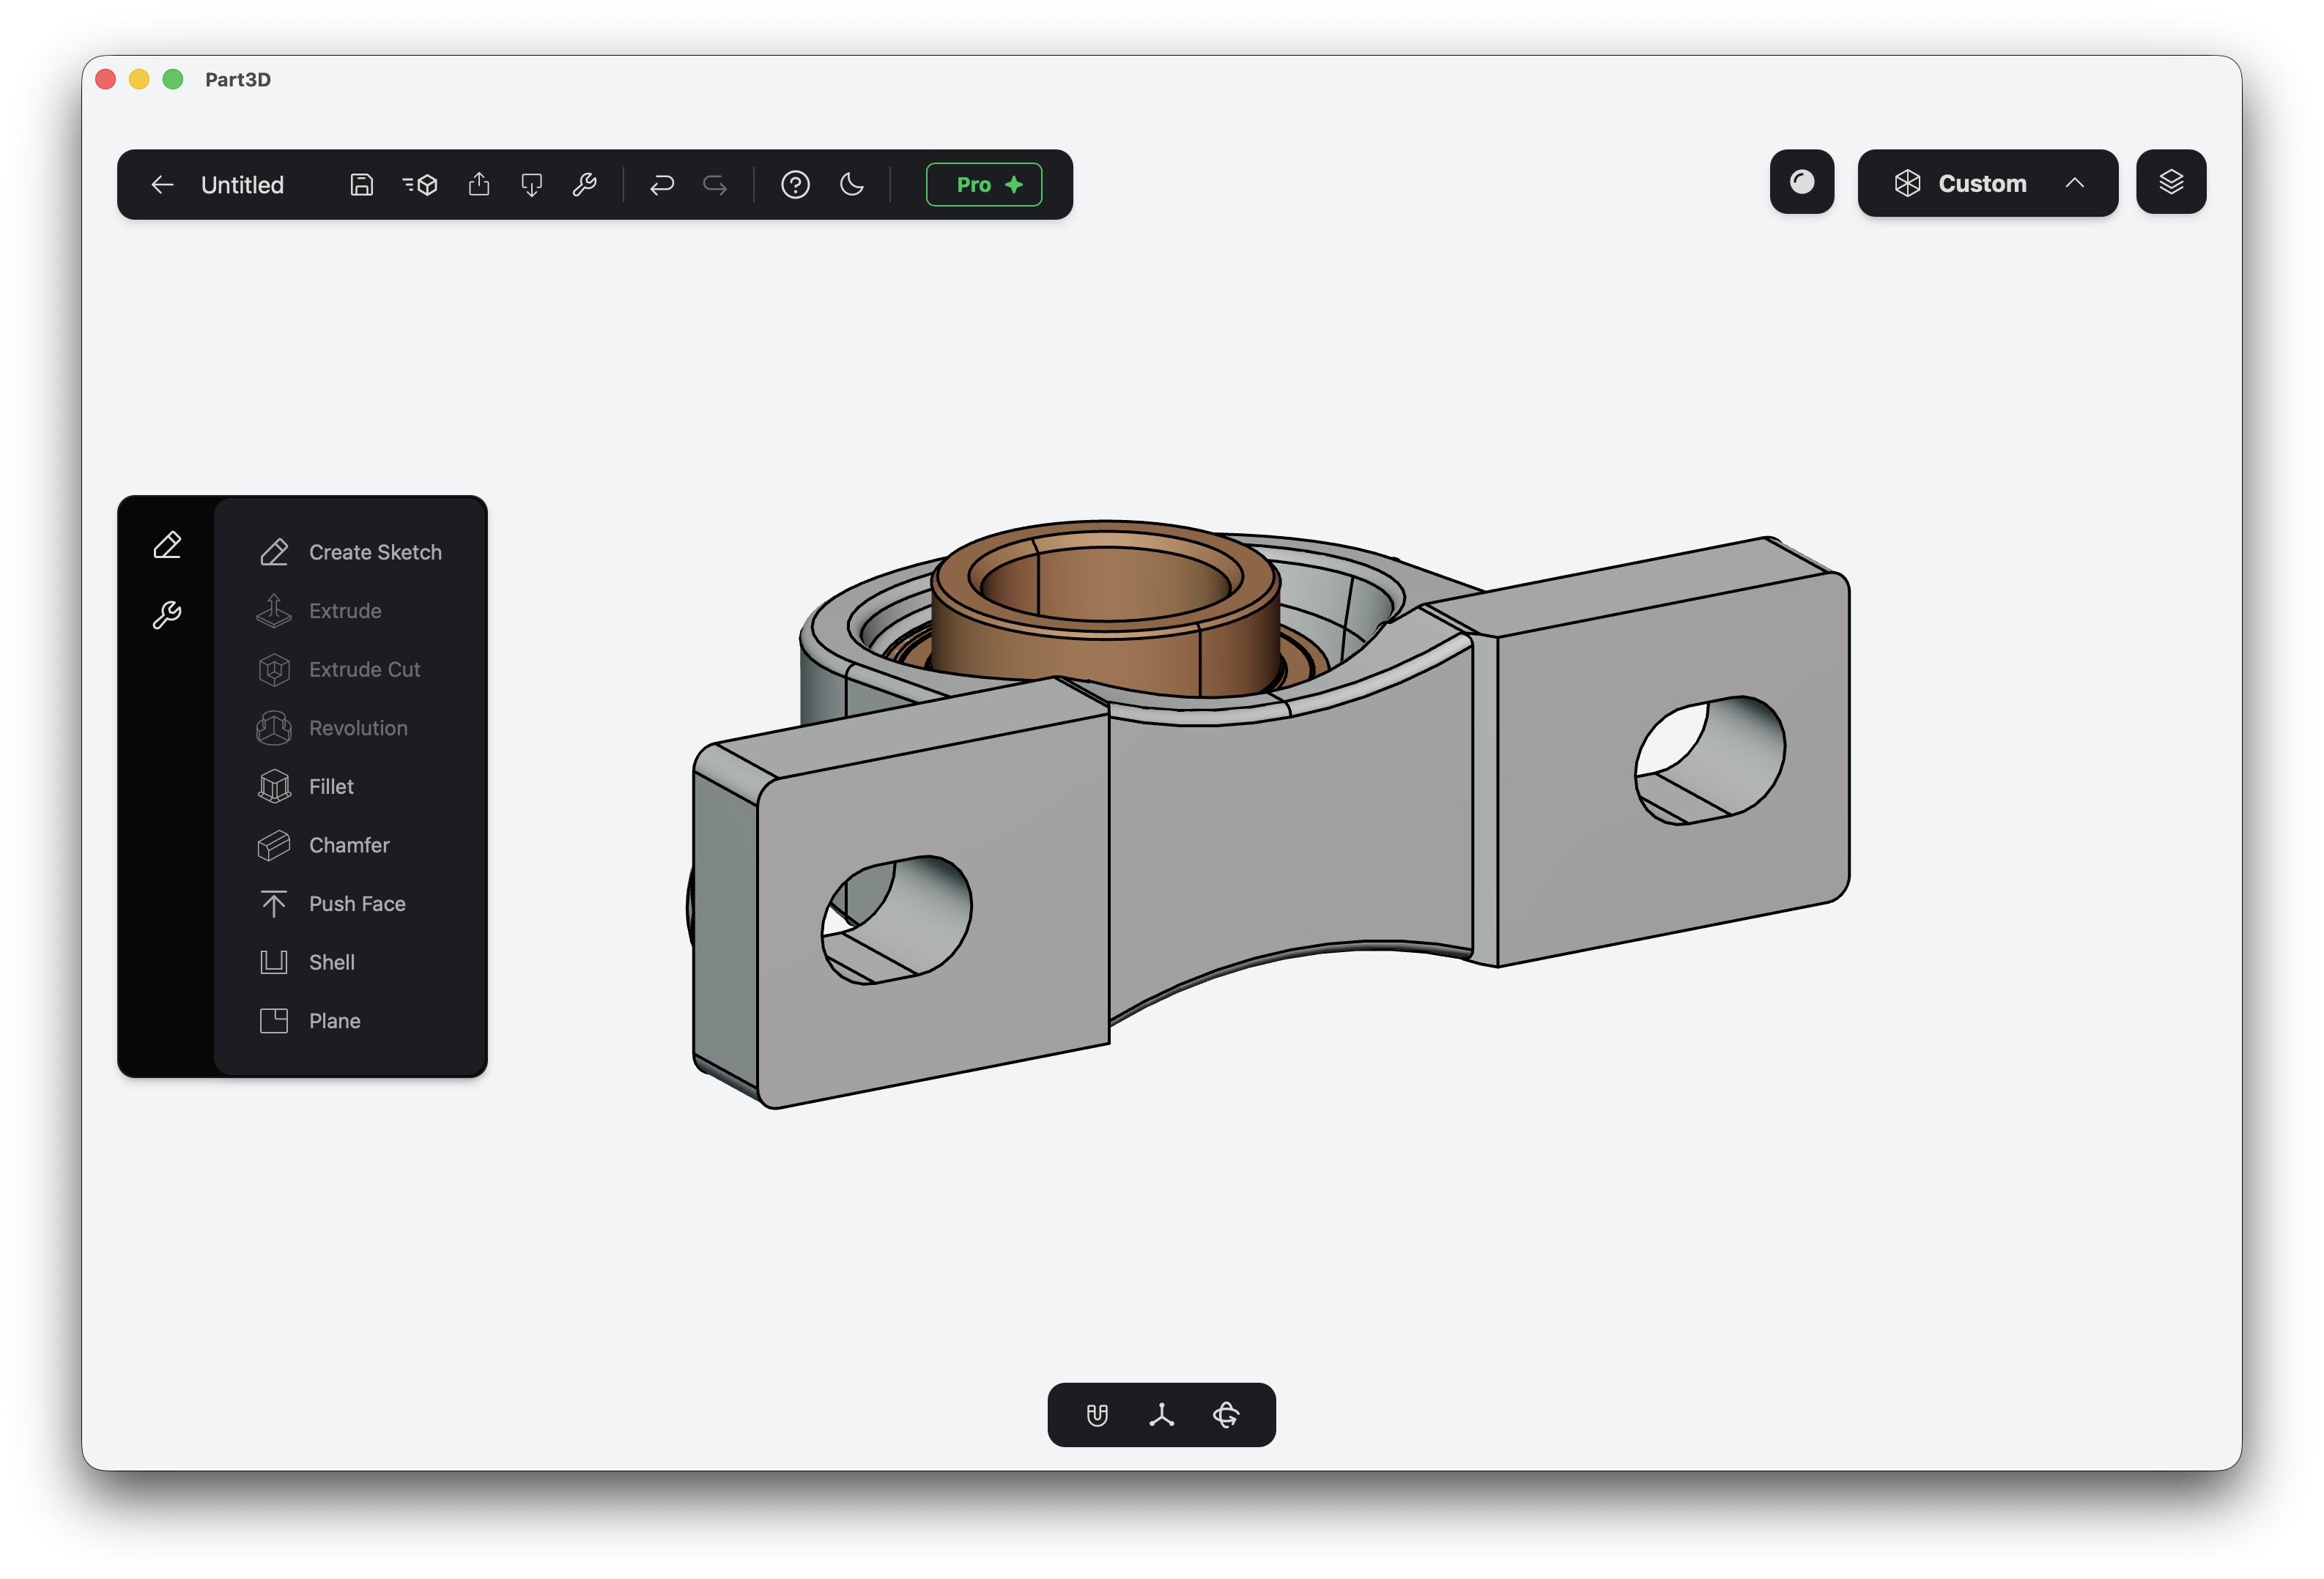Save the current document

[361, 185]
